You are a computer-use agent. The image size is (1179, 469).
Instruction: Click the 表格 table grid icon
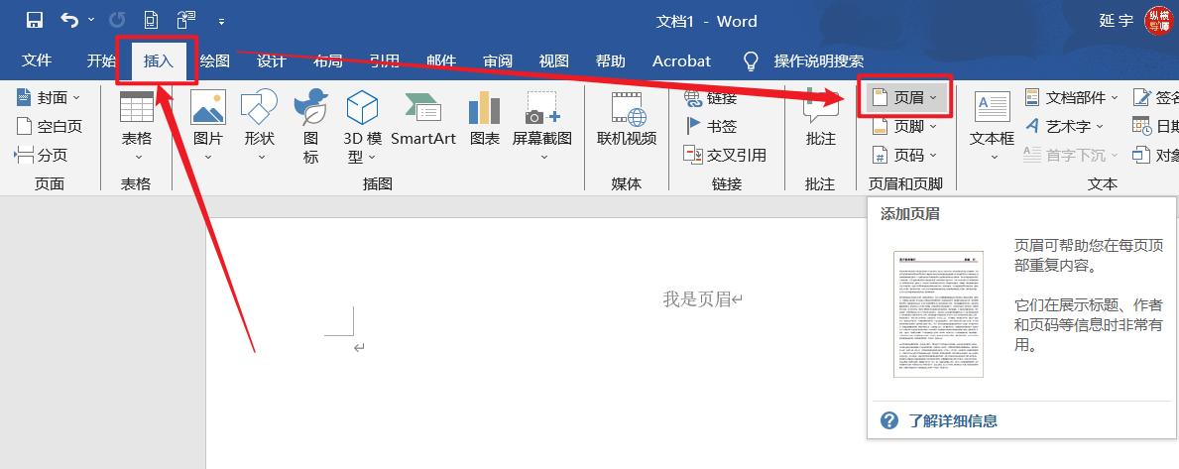(x=137, y=107)
